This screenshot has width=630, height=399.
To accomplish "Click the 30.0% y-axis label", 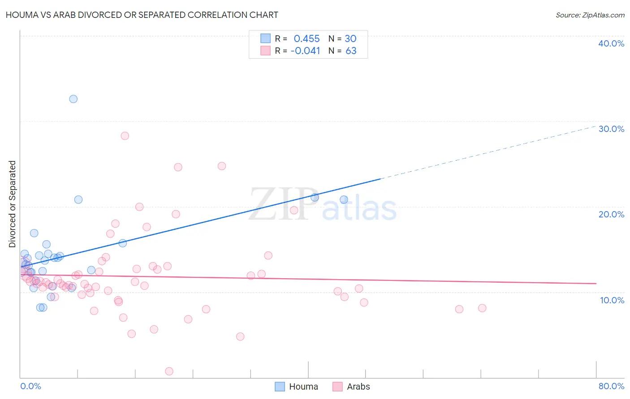I will pyautogui.click(x=611, y=129).
